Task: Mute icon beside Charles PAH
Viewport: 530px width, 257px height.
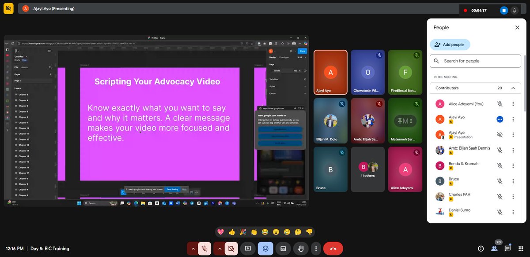Action: [x=500, y=196]
